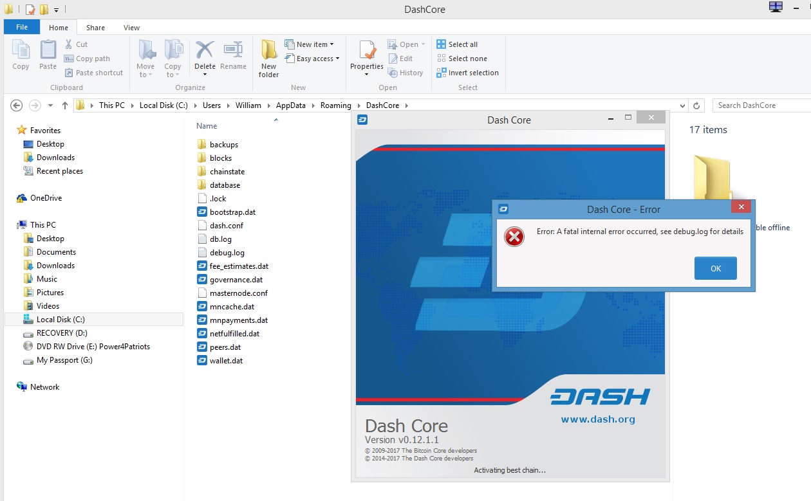Viewport: 811px width, 501px height.
Task: Click Select all in the ribbon
Action: pyautogui.click(x=457, y=44)
